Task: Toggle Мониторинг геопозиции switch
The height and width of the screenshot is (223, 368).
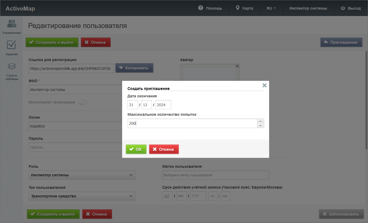Action: pyautogui.click(x=82, y=102)
